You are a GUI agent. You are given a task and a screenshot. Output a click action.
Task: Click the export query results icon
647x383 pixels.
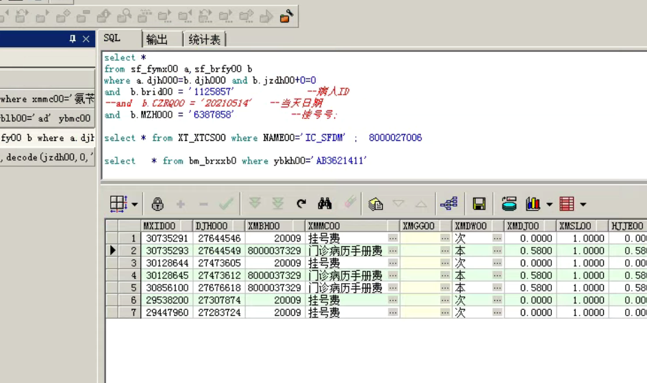pos(509,204)
